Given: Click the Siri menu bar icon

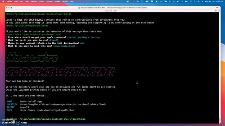Looking at the screenshot, I should [202, 1].
